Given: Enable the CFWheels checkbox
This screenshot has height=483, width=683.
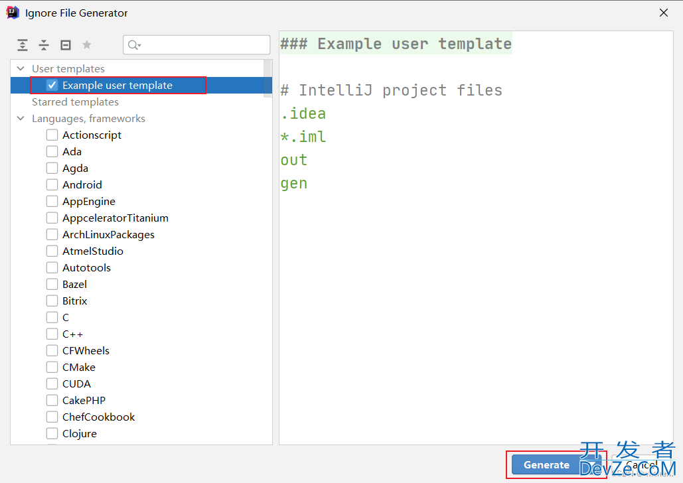Looking at the screenshot, I should tap(52, 350).
